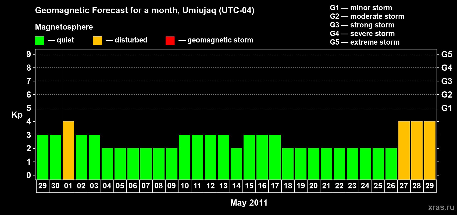Viewport: 457px width, 215px height.
Task: Click the date label 09
Action: (x=172, y=186)
